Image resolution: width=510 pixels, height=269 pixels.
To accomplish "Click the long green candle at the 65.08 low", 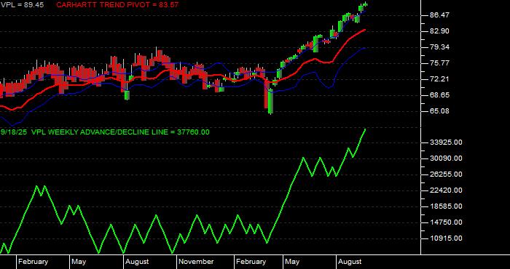I will point(271,101).
